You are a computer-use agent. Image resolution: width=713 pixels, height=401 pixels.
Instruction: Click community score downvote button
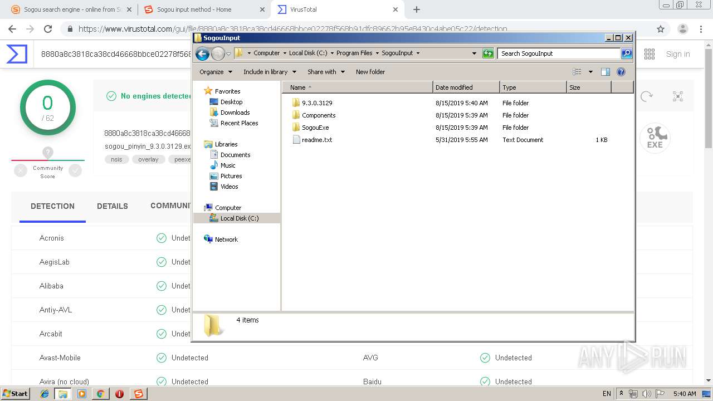[21, 171]
